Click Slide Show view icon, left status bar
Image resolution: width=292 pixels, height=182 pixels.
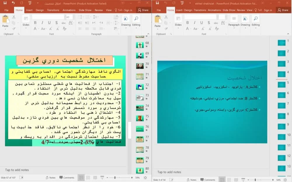click(x=102, y=178)
